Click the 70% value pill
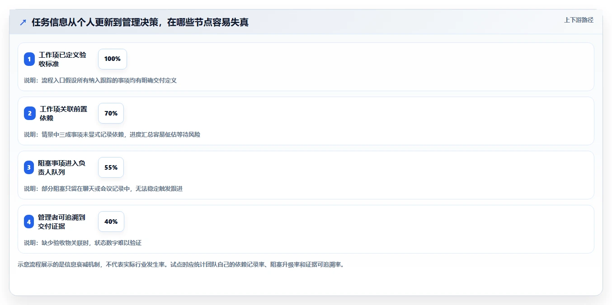The width and height of the screenshot is (612, 305). pos(111,113)
